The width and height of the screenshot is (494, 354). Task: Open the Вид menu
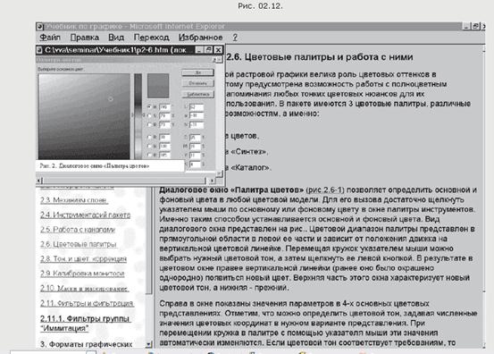click(116, 38)
